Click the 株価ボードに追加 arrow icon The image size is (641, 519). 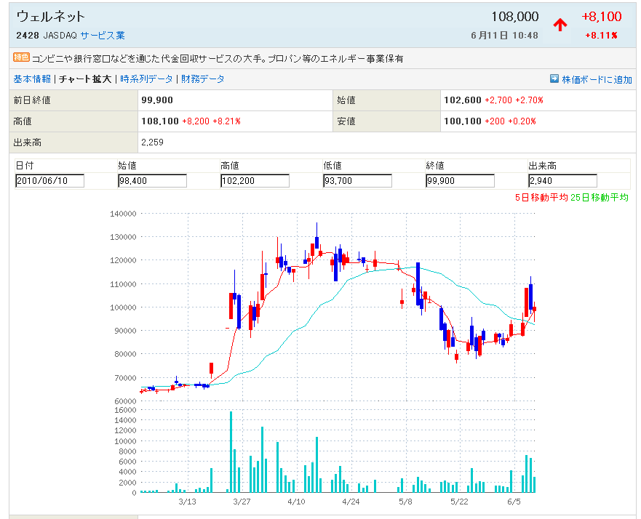click(x=554, y=79)
